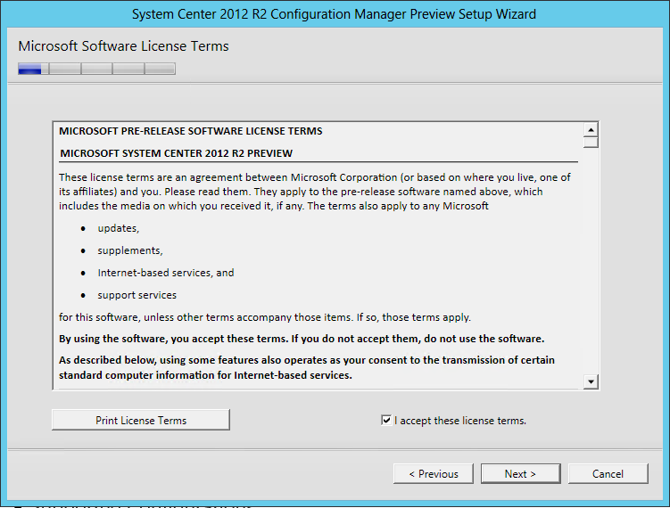Cancel the setup wizard
This screenshot has width=670, height=508.
click(608, 474)
